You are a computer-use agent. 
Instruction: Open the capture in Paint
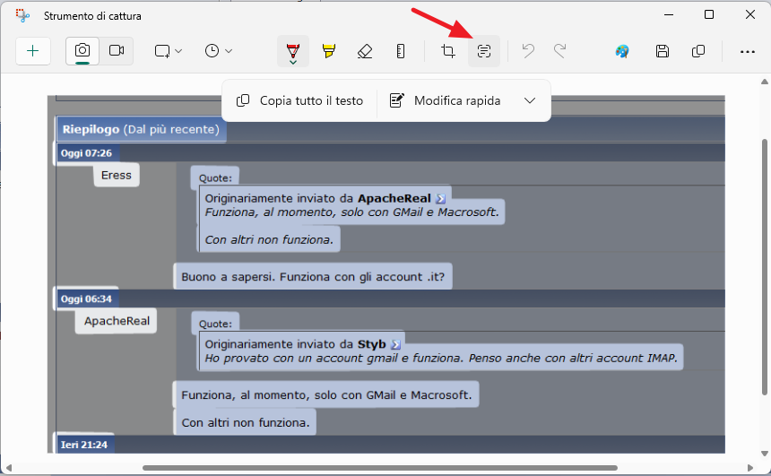tap(622, 51)
